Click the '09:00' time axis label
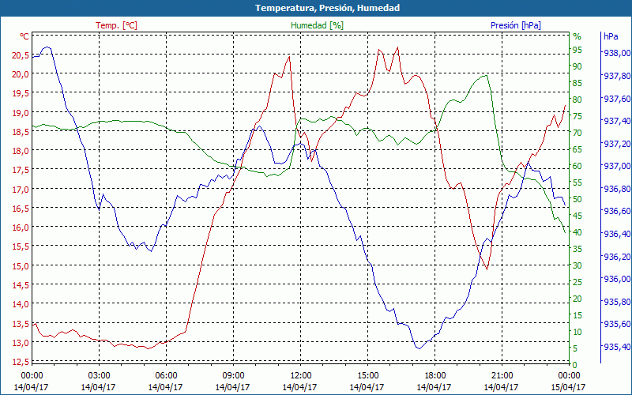This screenshot has height=395, width=632. (x=233, y=375)
